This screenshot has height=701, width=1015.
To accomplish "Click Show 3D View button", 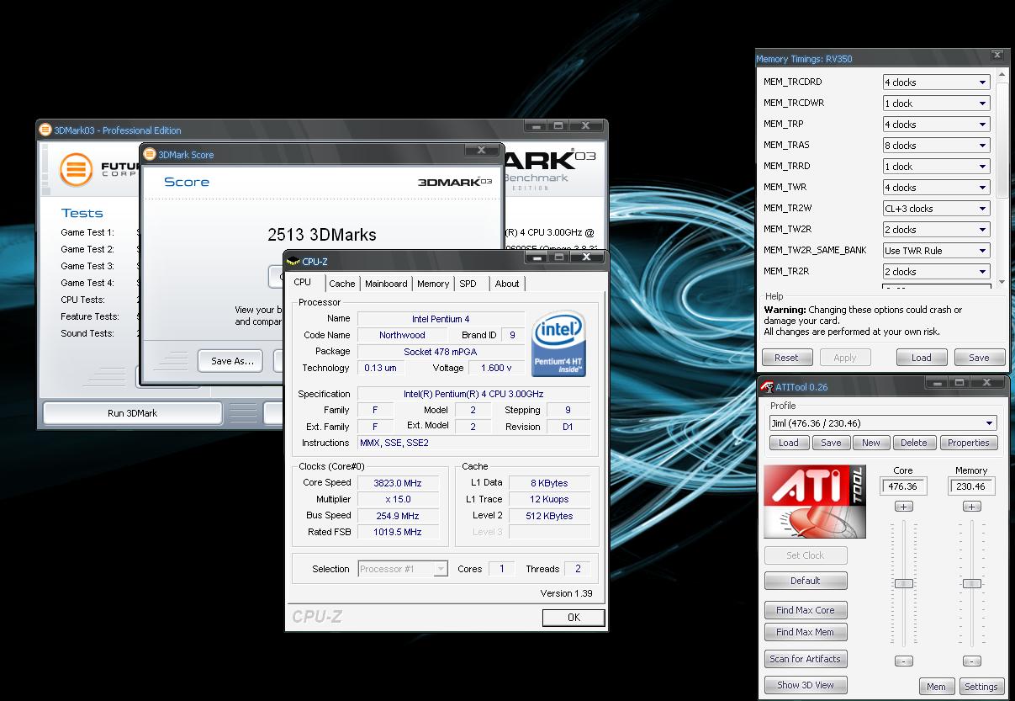I will tap(806, 685).
